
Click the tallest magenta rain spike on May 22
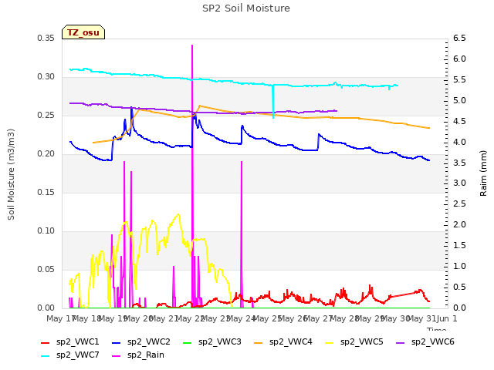click(x=192, y=177)
